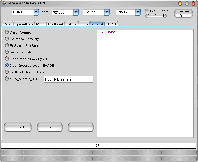198x162 pixels.
Task: Click the gray maximize window button
Action: 187,3
